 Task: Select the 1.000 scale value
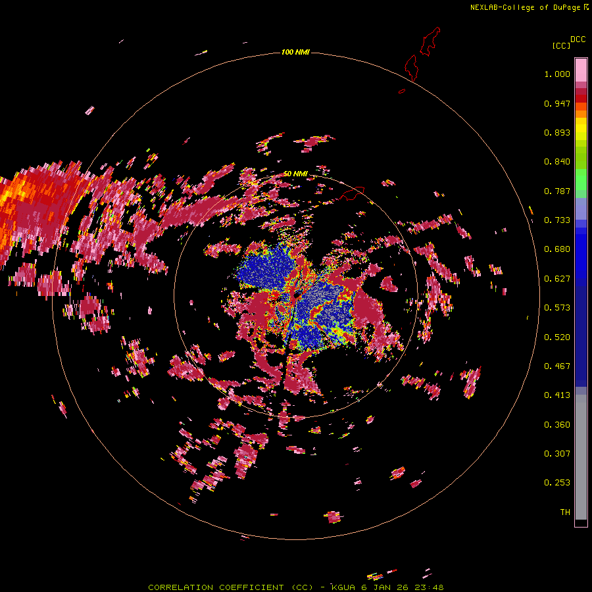[557, 74]
